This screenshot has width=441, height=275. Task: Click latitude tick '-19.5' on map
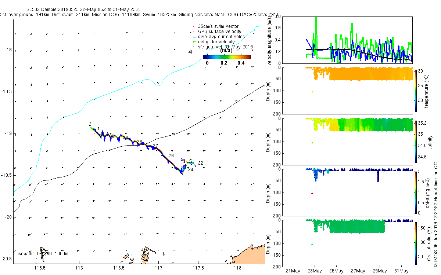pyautogui.click(x=6, y=175)
